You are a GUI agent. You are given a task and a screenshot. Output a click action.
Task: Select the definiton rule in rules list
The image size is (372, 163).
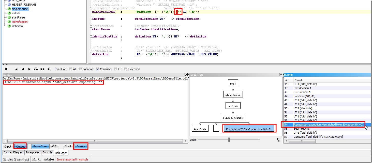point(17,26)
